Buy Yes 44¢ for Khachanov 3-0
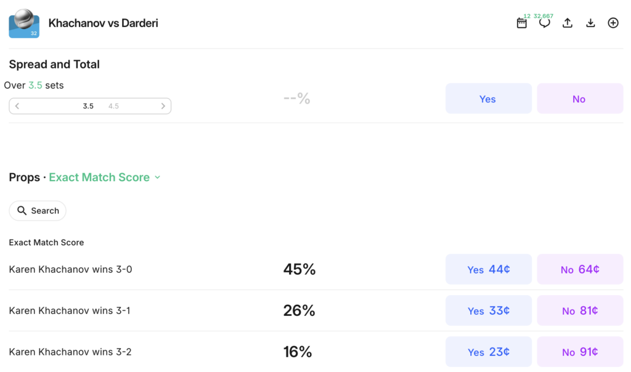Image resolution: width=631 pixels, height=372 pixels. coord(488,269)
